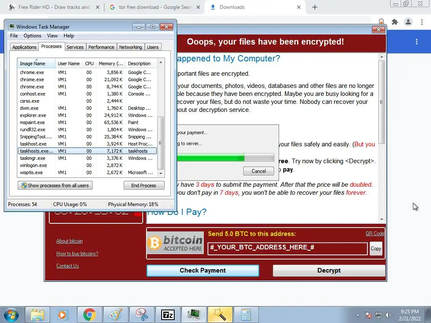Viewport: 431px width, 323px height.
Task: Click the payment progress bar
Action: coord(226,157)
